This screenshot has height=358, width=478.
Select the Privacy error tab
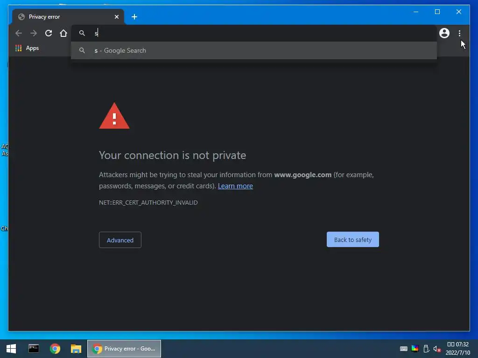tap(68, 17)
